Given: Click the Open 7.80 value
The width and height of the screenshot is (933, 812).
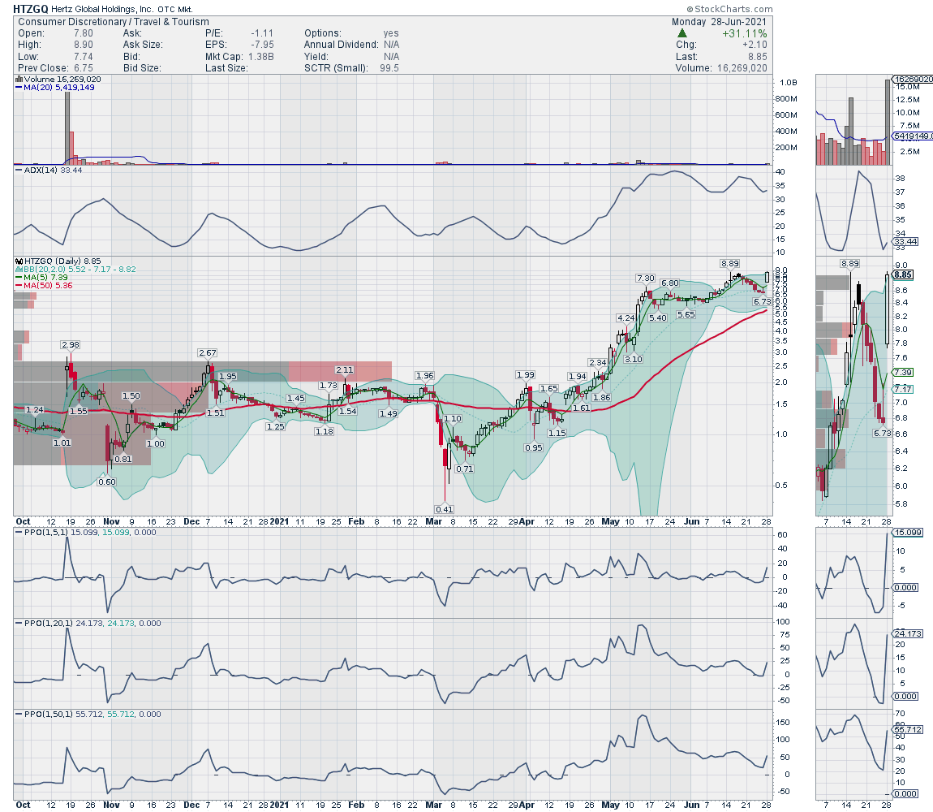Looking at the screenshot, I should click(x=84, y=33).
